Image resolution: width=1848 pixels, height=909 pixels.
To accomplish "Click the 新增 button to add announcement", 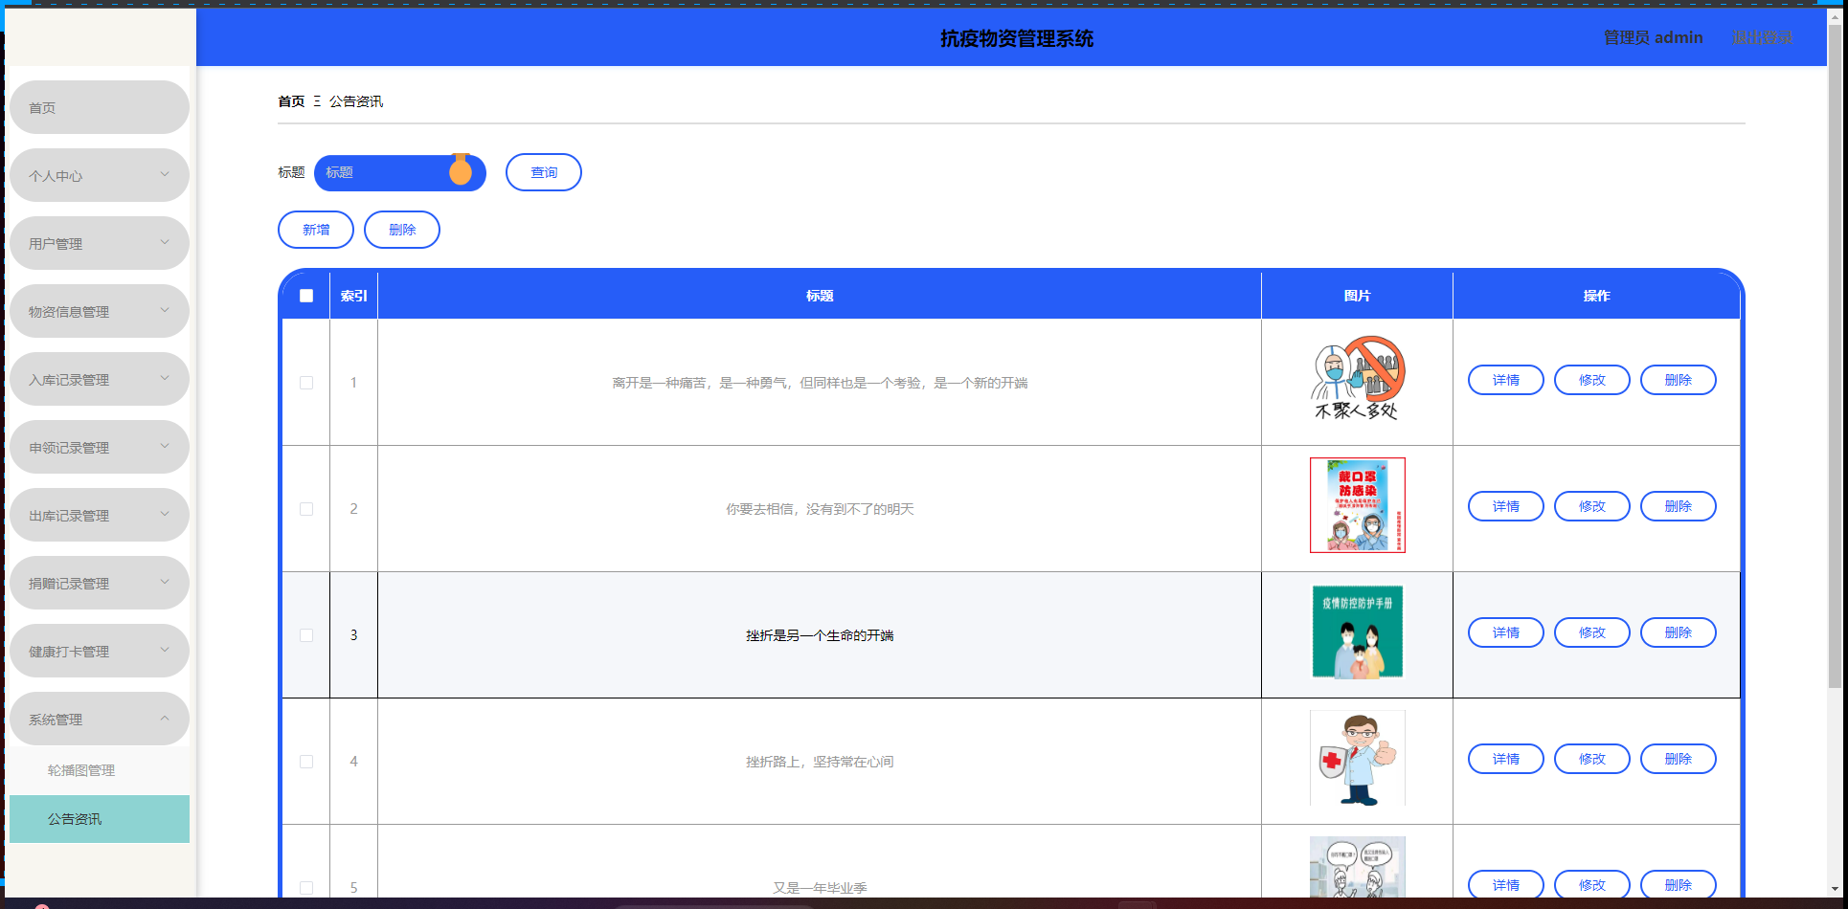I will click(x=316, y=231).
